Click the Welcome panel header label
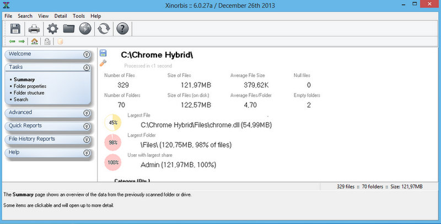This screenshot has height=224, width=441. point(20,53)
